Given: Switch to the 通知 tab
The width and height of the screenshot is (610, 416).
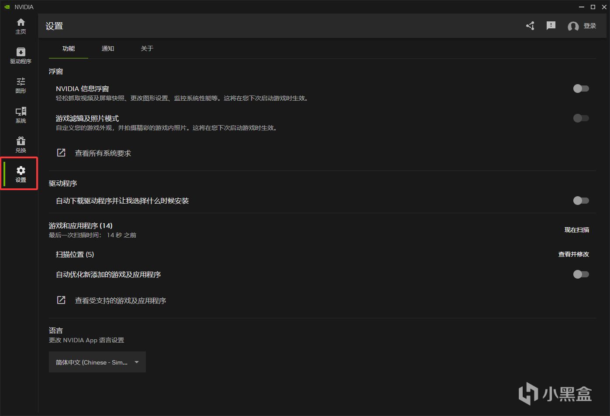Looking at the screenshot, I should [108, 48].
